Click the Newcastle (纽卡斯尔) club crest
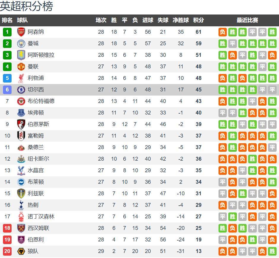The image size is (279, 258). point(21,159)
